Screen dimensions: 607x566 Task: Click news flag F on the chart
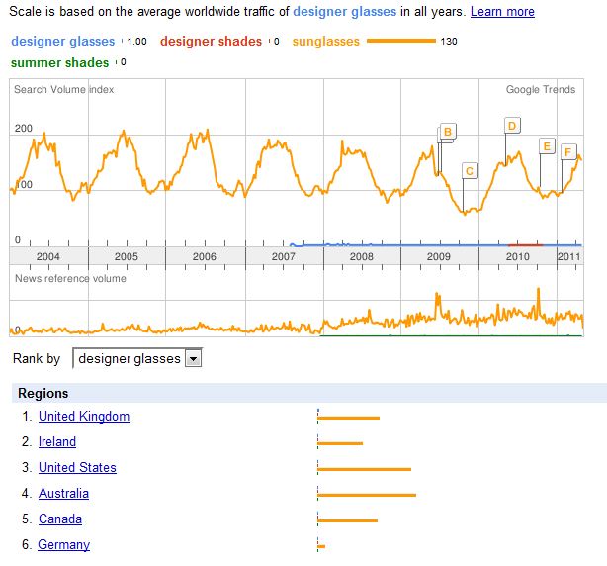[568, 151]
